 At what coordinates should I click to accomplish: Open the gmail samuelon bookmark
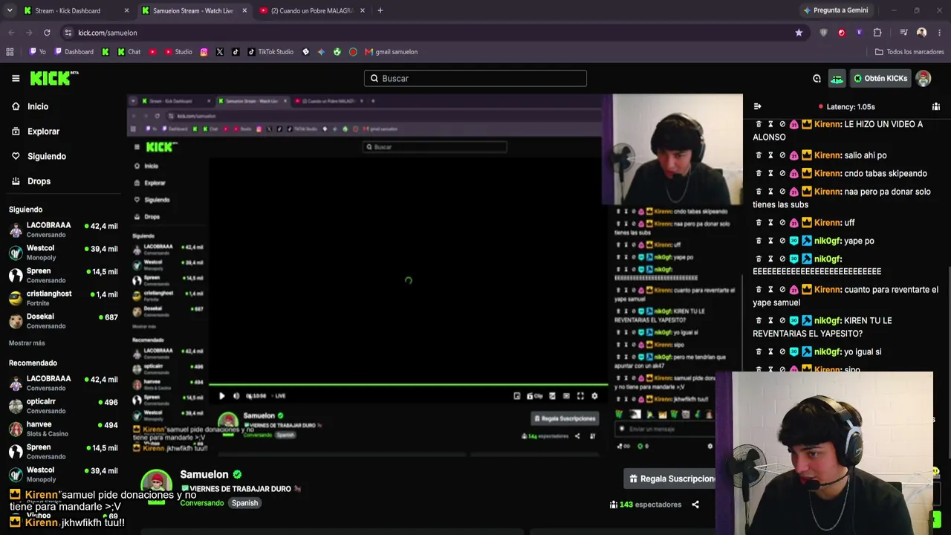(x=391, y=52)
